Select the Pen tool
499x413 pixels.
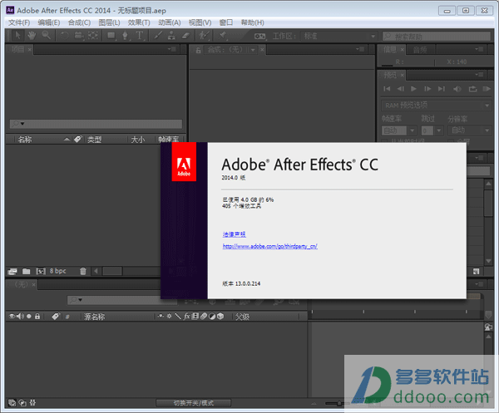(x=126, y=35)
